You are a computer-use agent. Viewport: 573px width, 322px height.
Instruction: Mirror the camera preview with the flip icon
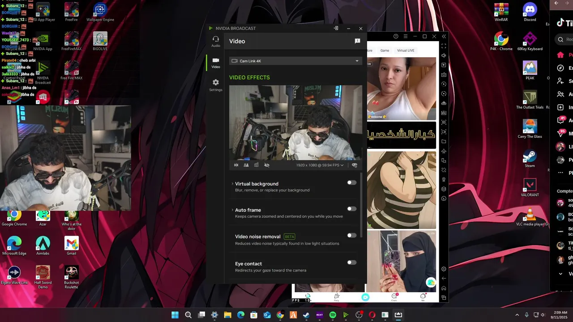[236, 165]
